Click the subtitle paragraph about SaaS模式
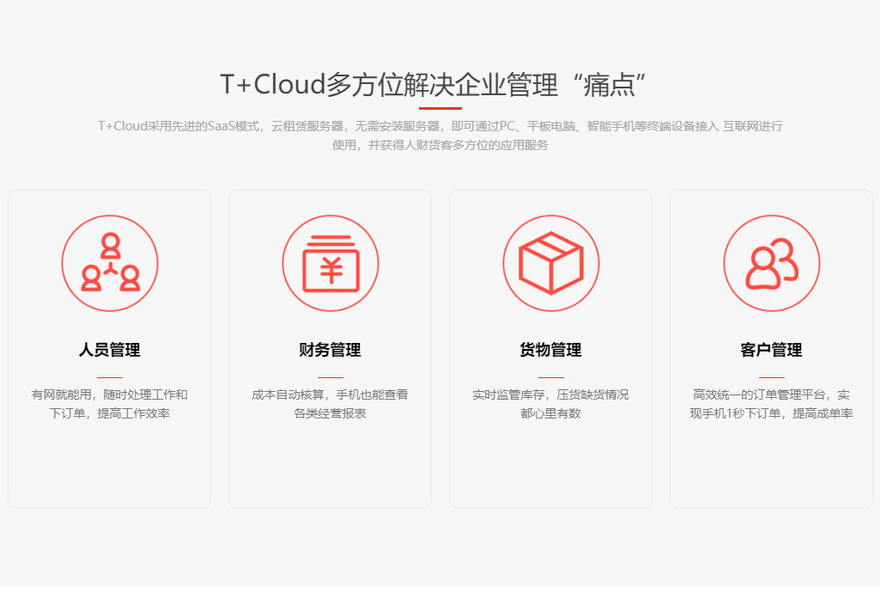This screenshot has width=880, height=596. (x=440, y=135)
